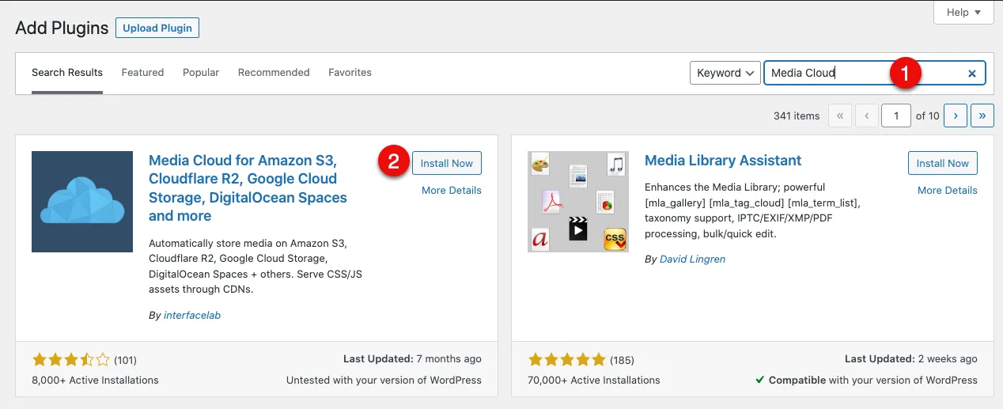Click the Media Library Assistant description text

[752, 210]
